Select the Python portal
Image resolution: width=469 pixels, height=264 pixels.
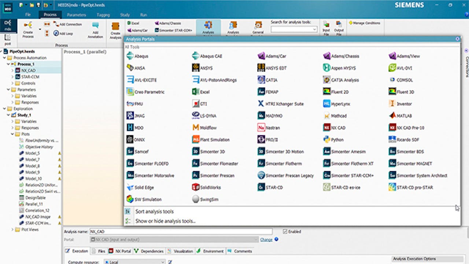point(333,140)
